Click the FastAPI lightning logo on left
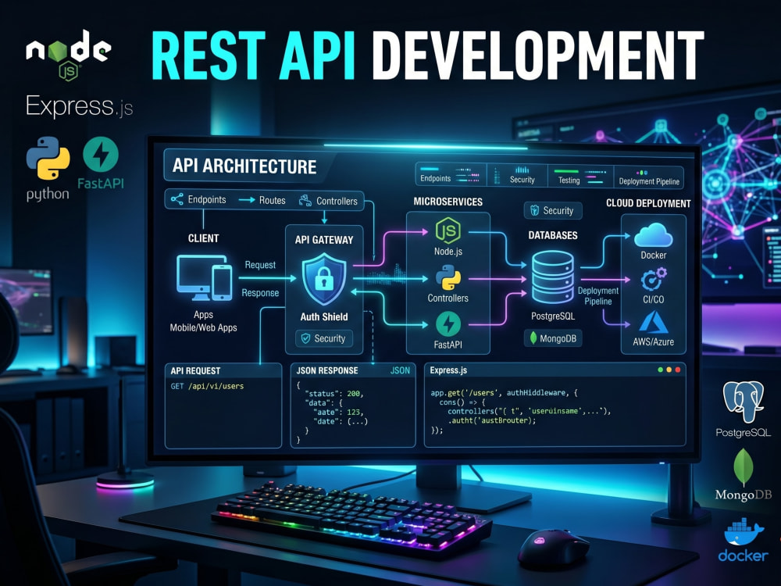The height and width of the screenshot is (586, 781). click(x=101, y=155)
